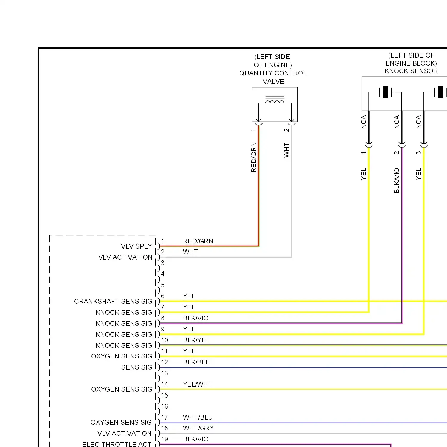Image resolution: width=447 pixels, height=447 pixels.
Task: Click the BLK/BLU wire label at pin 12
Action: click(196, 362)
